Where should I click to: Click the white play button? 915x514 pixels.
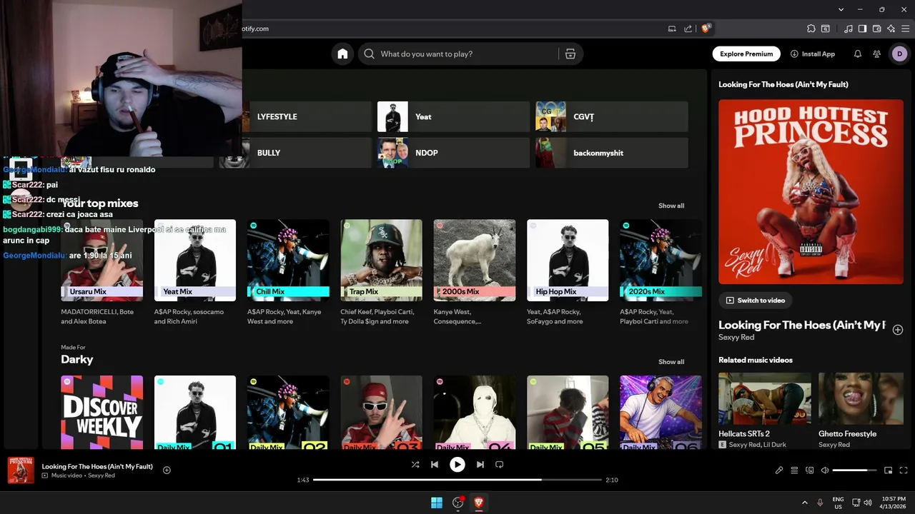pos(457,465)
